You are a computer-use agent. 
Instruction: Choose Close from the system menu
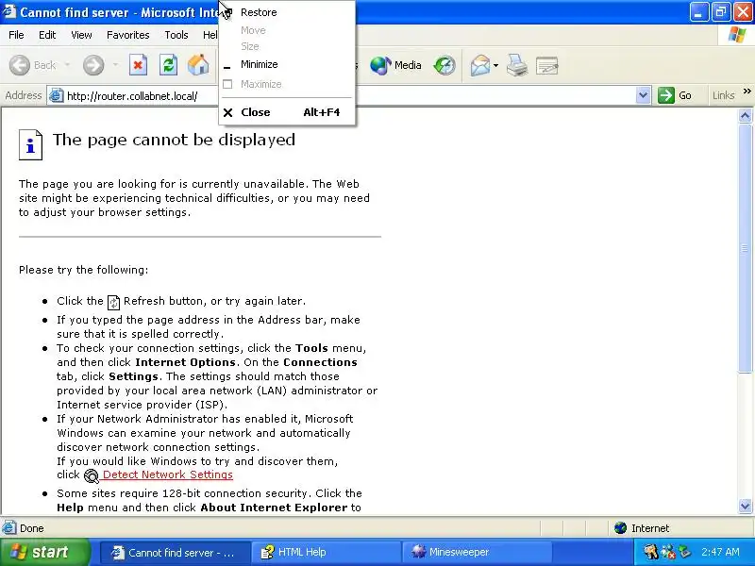[287, 112]
